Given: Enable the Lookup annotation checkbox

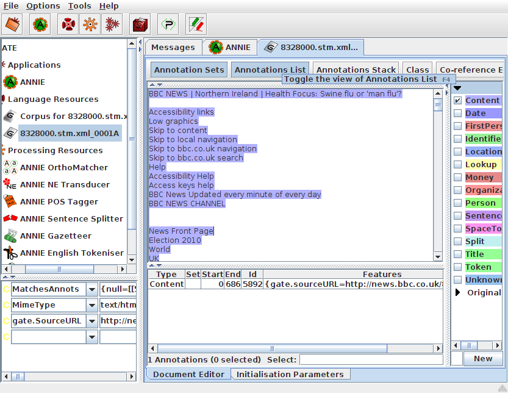Looking at the screenshot, I should tap(457, 164).
